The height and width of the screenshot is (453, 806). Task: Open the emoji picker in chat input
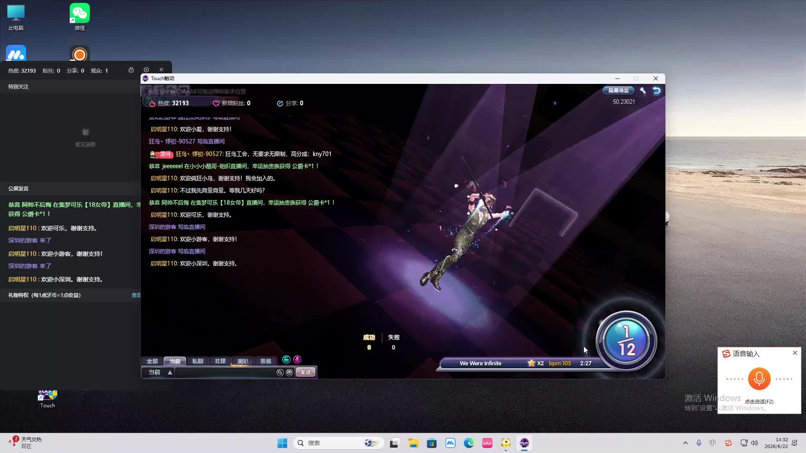(289, 372)
